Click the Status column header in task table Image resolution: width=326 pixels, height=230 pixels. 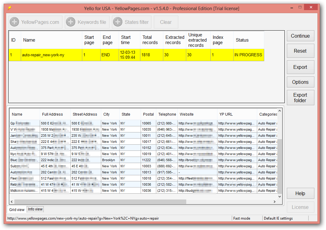pyautogui.click(x=249, y=40)
